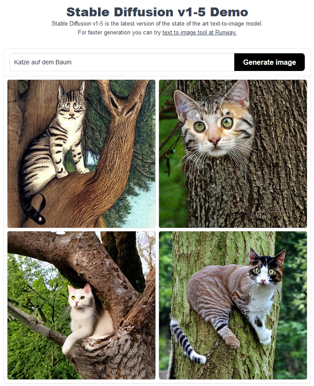The width and height of the screenshot is (314, 386).
Task: Click the pink nose of the close-up cat
Action: click(x=214, y=141)
